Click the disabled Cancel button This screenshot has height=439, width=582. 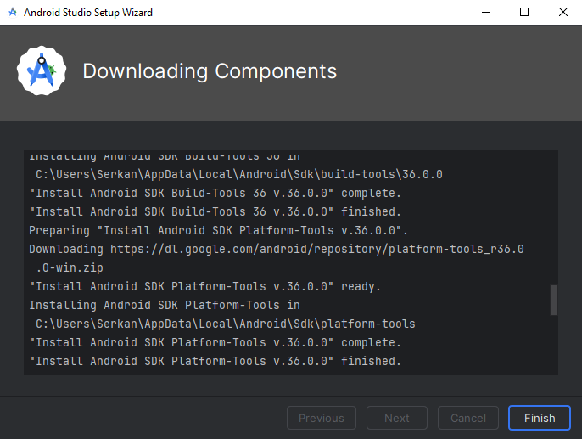tap(467, 418)
